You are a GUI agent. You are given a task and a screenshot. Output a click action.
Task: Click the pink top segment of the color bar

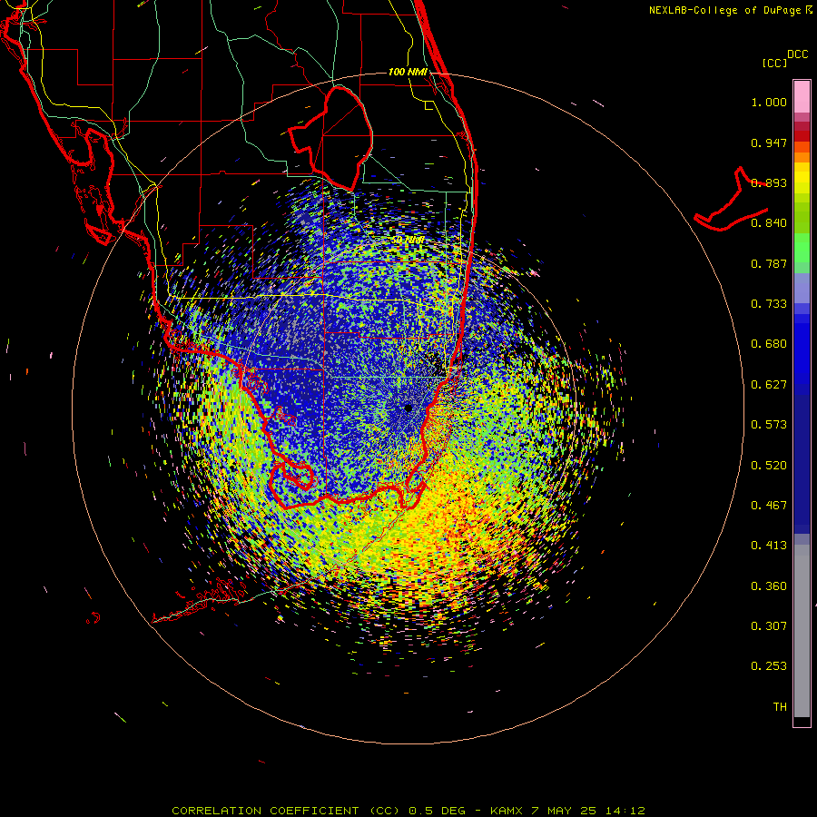point(802,97)
